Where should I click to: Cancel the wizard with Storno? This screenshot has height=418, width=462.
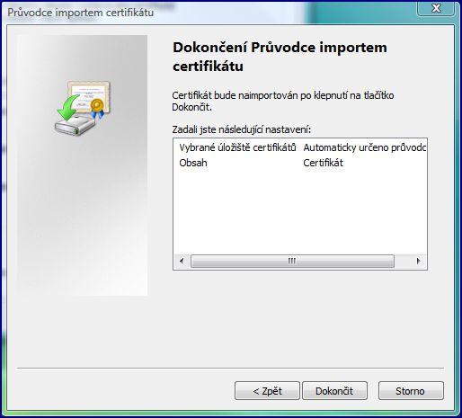411,391
